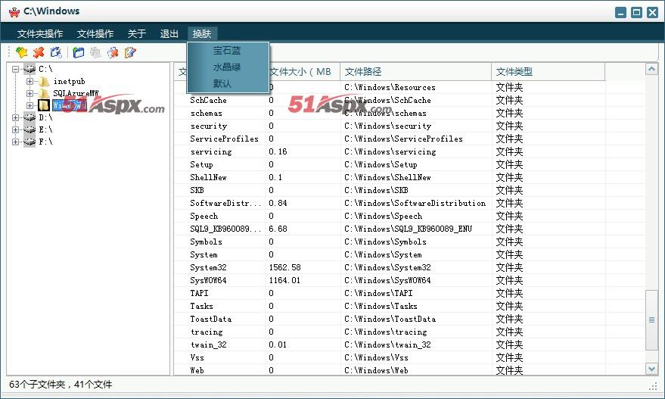Expand the Windows folder node
The width and height of the screenshot is (665, 399).
pos(30,105)
